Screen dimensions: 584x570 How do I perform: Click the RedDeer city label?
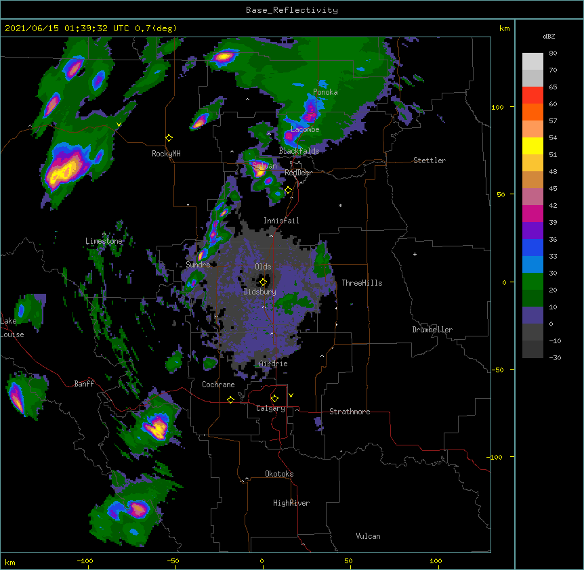coord(298,173)
